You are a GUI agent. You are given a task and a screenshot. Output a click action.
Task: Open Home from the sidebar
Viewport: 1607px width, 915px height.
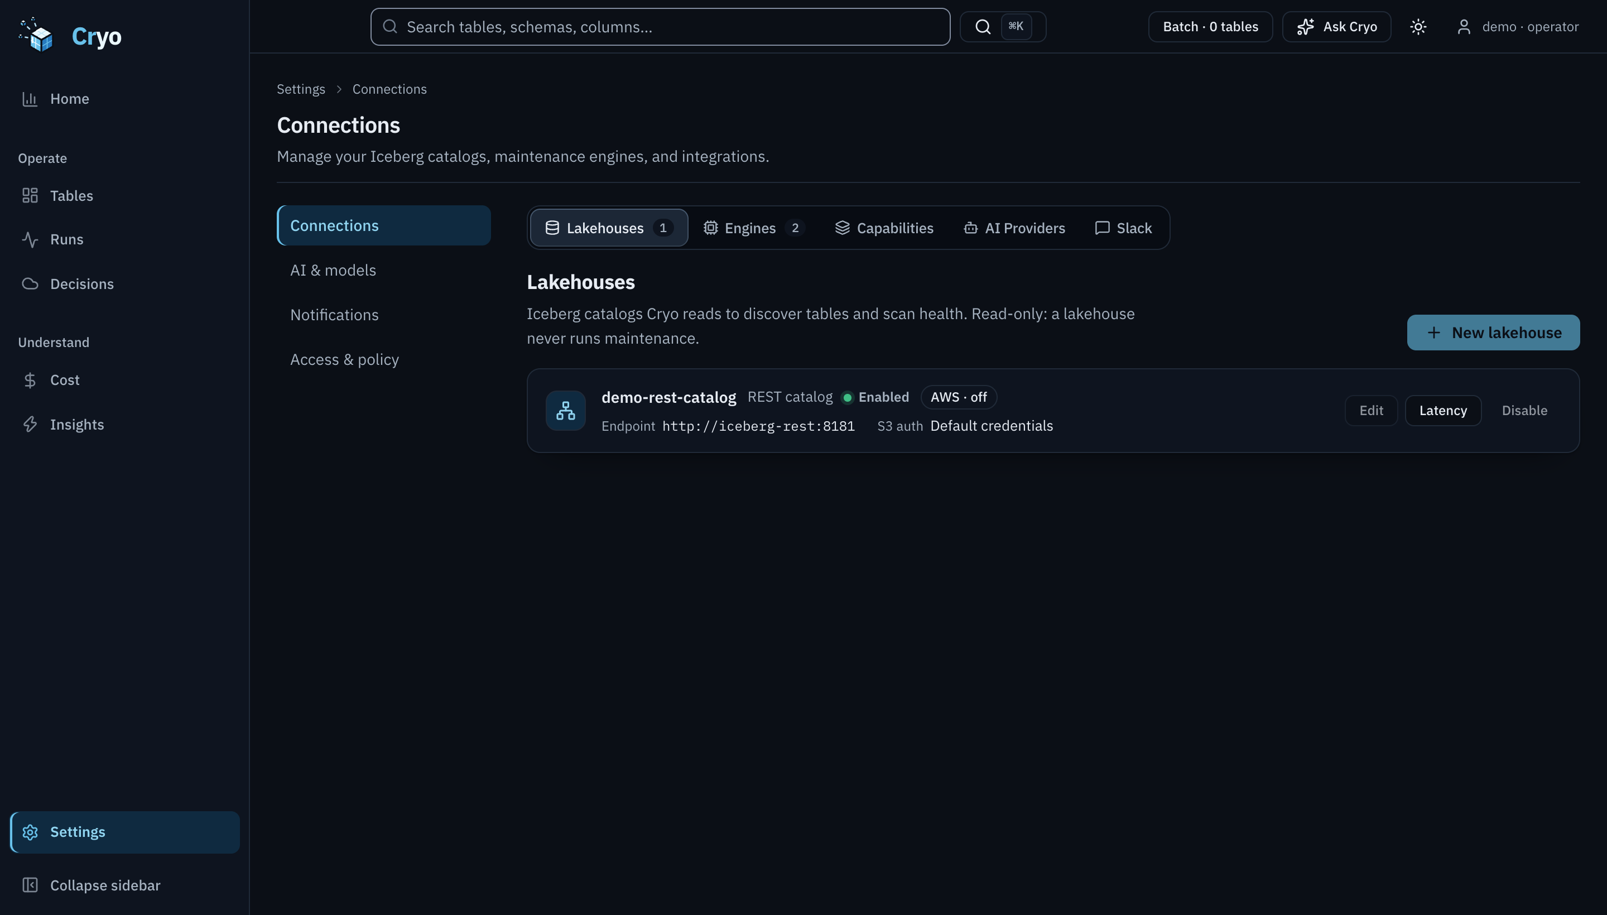pos(124,99)
